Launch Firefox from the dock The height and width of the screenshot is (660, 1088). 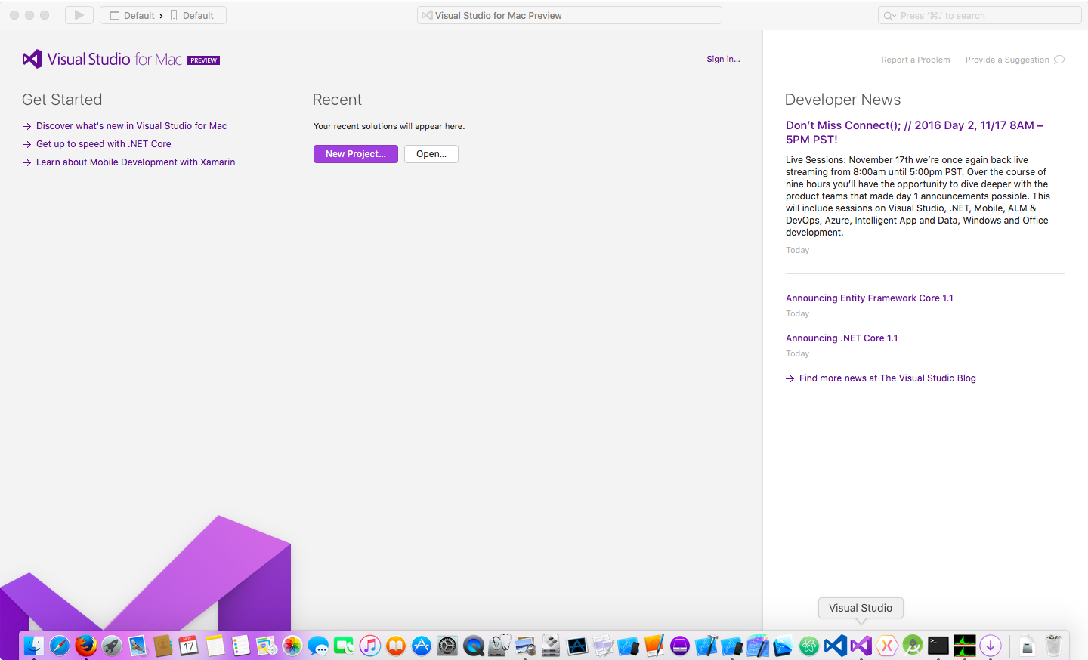(x=85, y=646)
